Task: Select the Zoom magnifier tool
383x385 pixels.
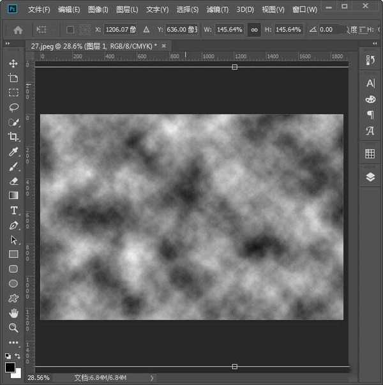Action: tap(13, 328)
